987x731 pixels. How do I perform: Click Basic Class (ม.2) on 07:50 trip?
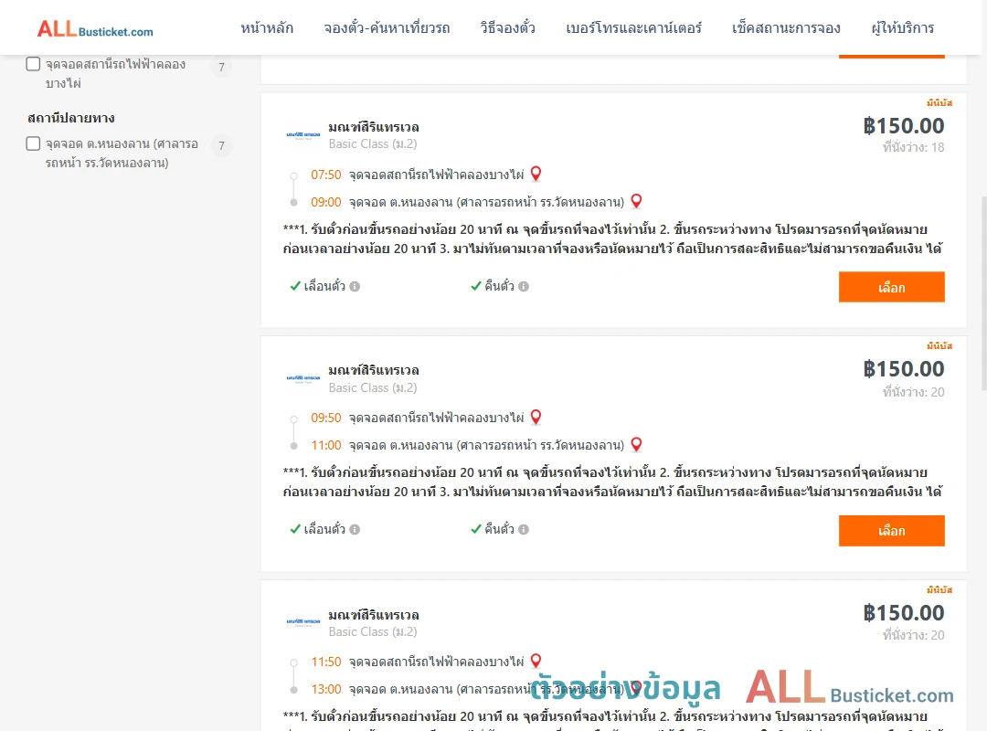point(373,144)
